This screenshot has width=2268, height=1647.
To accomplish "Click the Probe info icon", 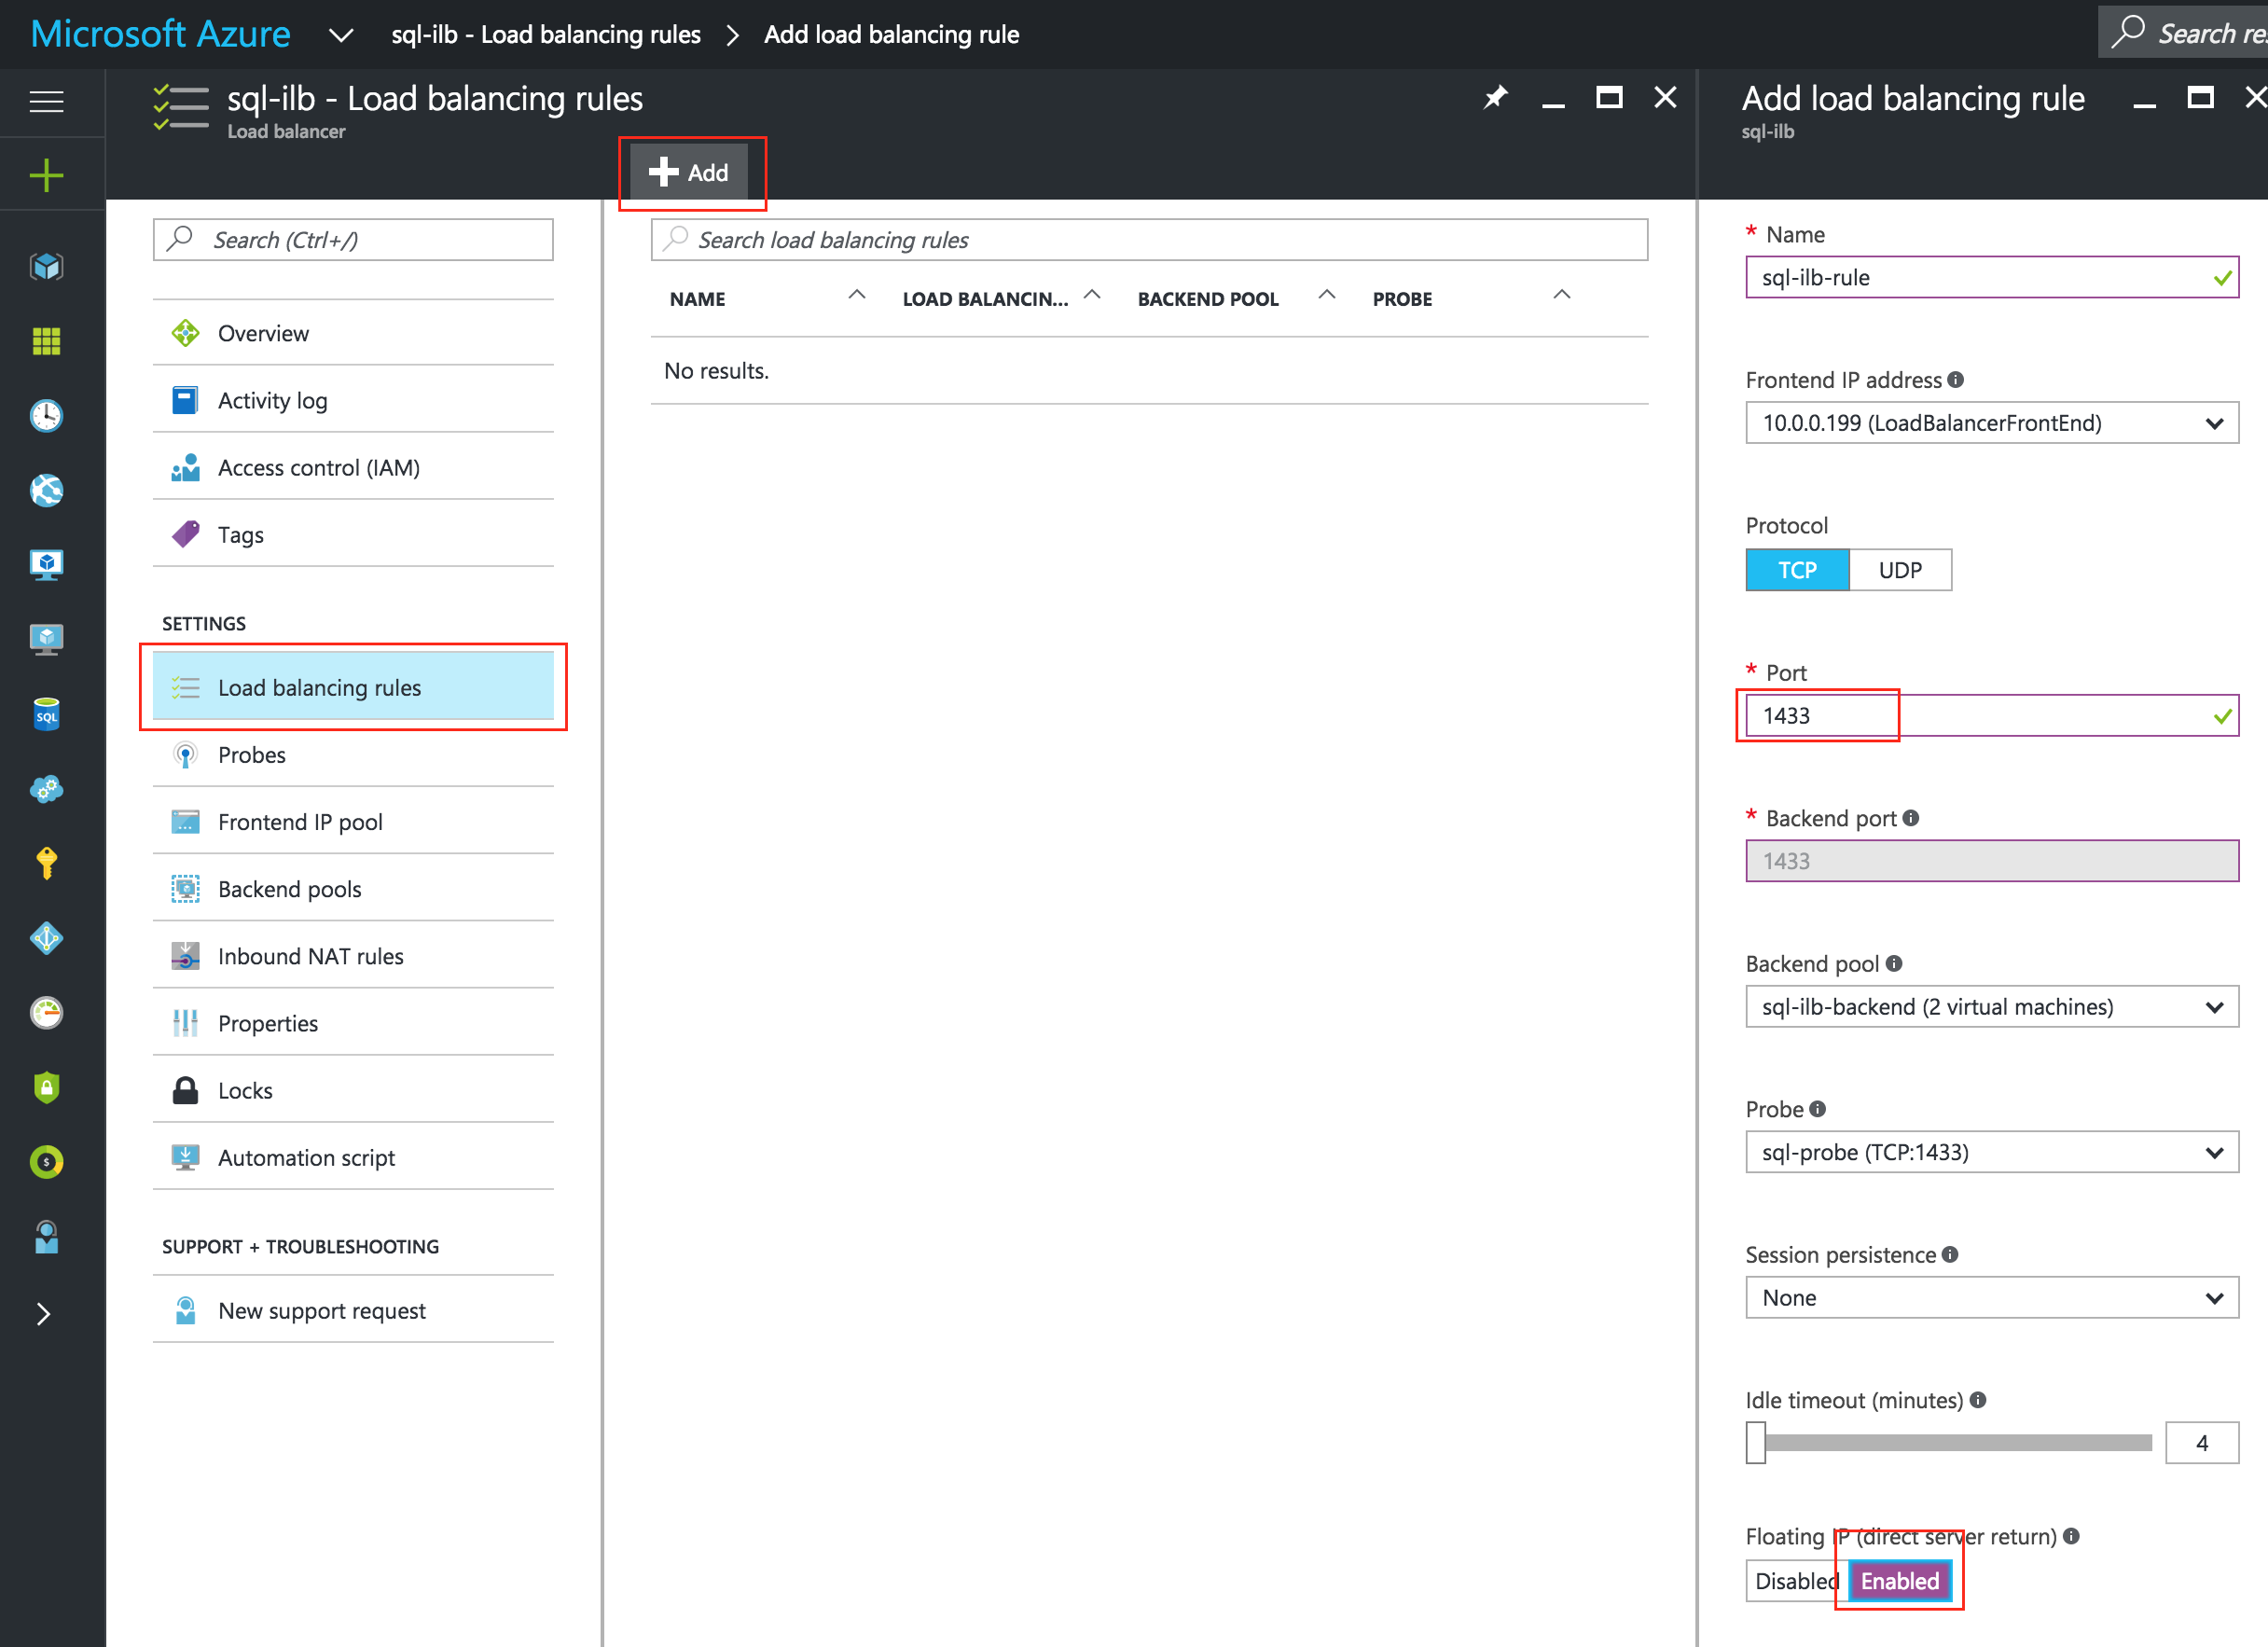I will [1818, 1108].
